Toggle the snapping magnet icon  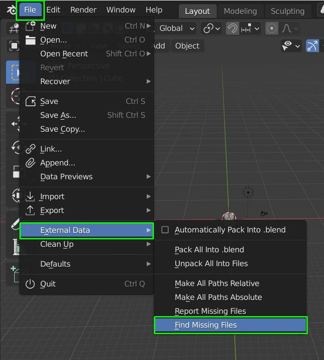pos(232,28)
